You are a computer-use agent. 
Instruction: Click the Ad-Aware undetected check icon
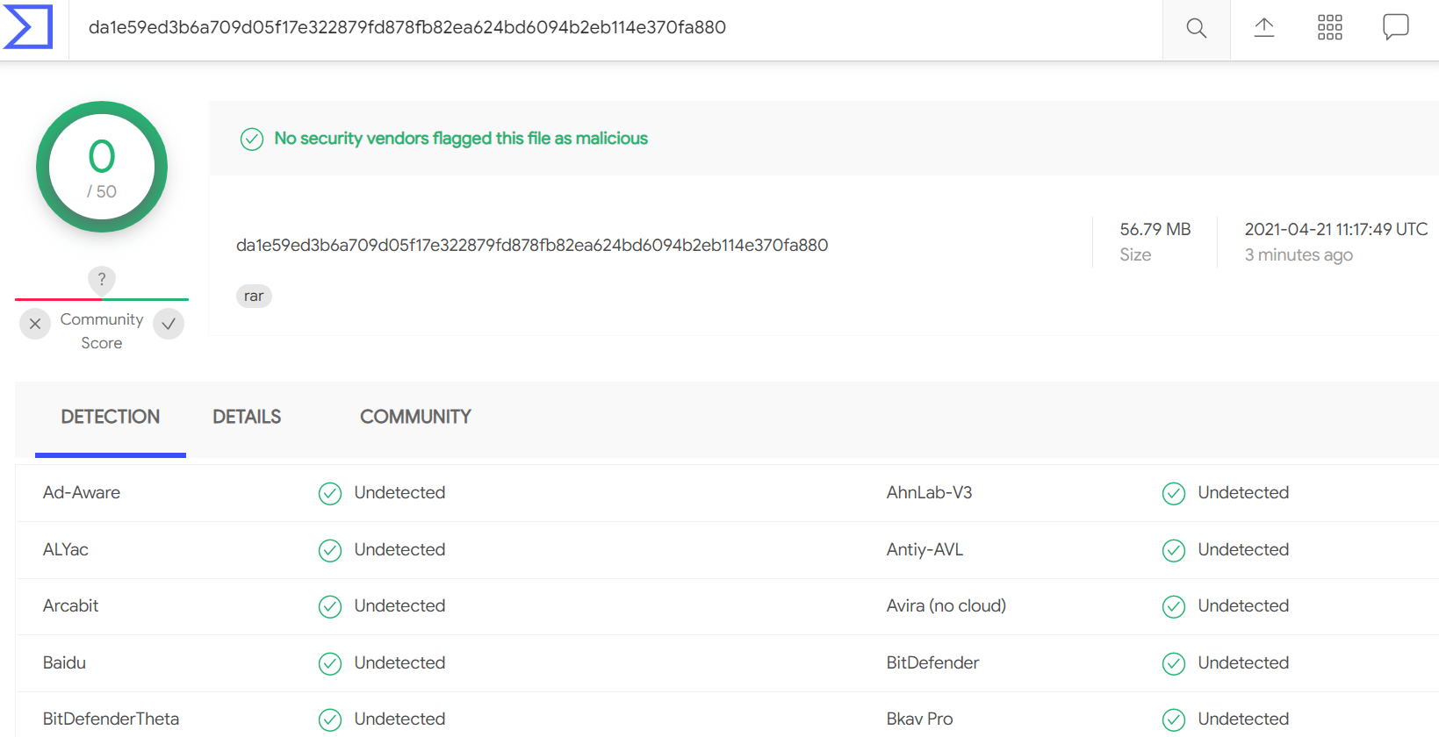[330, 493]
